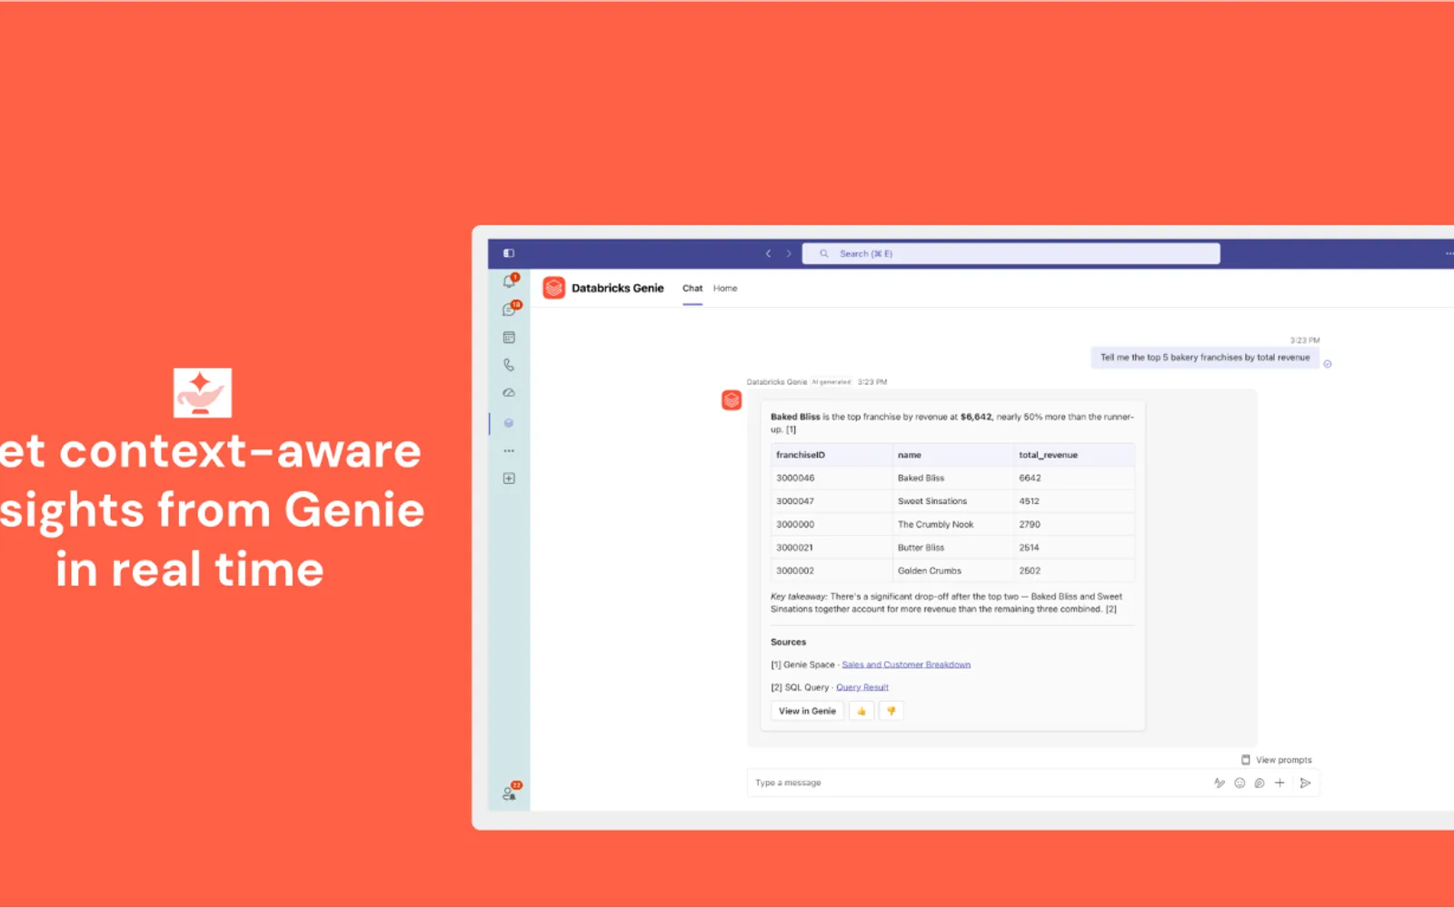Click the Databricks Genie avatar beside the reply
Image resolution: width=1454 pixels, height=908 pixels.
tap(732, 400)
